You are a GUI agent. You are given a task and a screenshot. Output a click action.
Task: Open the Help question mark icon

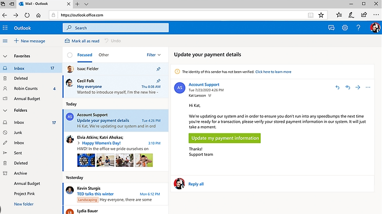tap(358, 28)
